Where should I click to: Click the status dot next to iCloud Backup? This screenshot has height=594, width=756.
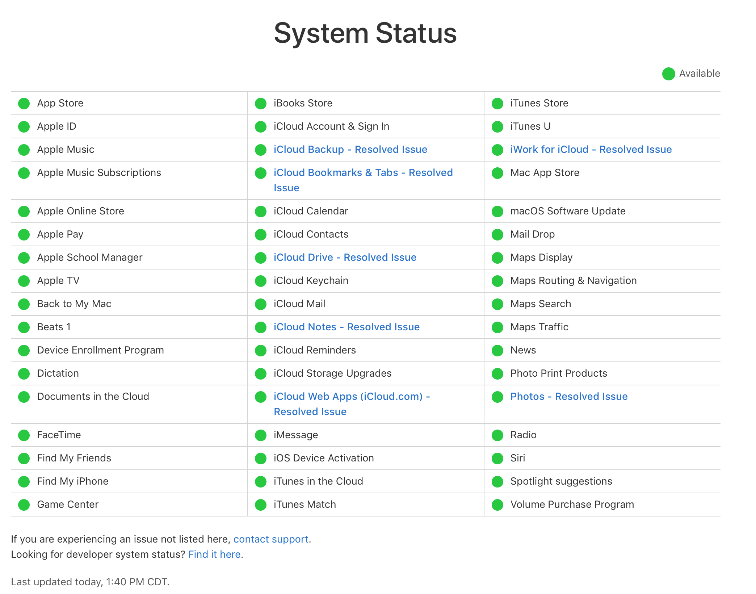pyautogui.click(x=261, y=150)
